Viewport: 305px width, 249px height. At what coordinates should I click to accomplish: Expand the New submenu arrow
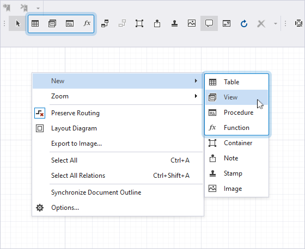coord(196,81)
